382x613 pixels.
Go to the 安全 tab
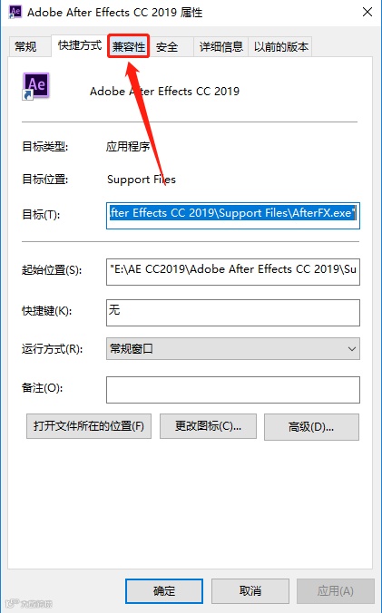(x=167, y=47)
